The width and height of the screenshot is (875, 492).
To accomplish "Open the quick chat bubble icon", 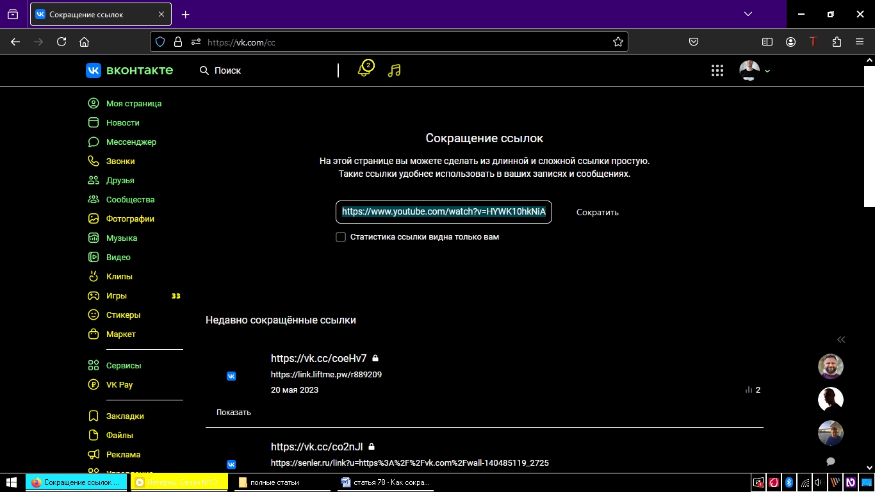I will (831, 461).
